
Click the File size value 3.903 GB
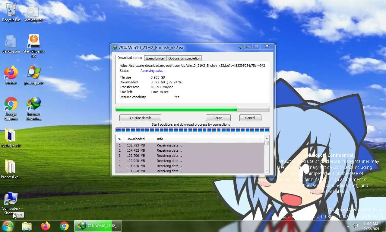[x=158, y=77]
